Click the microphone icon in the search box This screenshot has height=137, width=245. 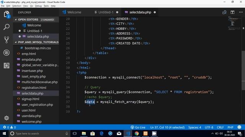(x=67, y=134)
